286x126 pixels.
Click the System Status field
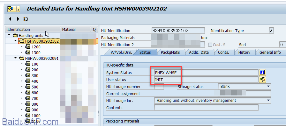point(206,73)
